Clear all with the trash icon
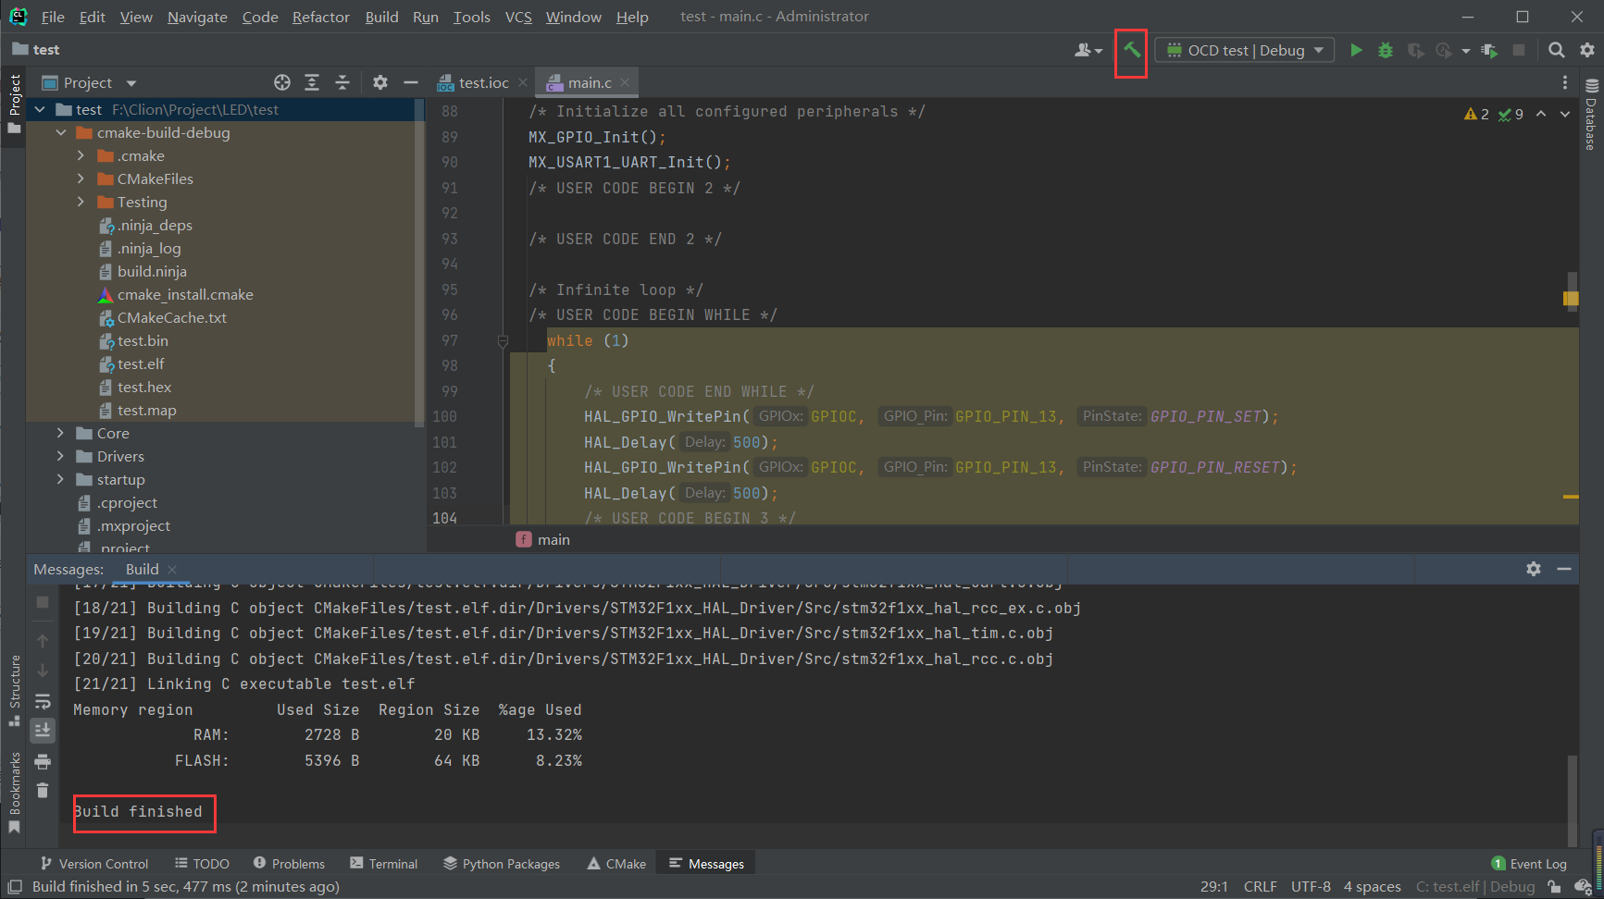 click(x=43, y=791)
